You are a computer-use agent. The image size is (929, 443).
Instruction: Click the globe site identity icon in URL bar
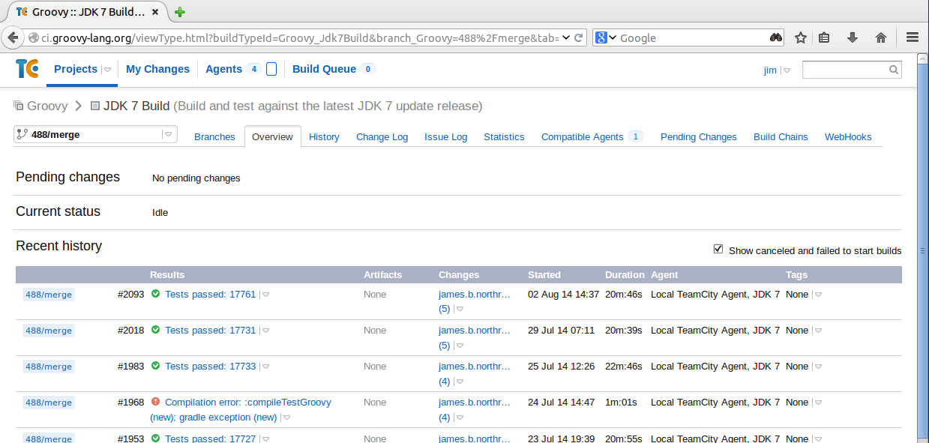34,37
